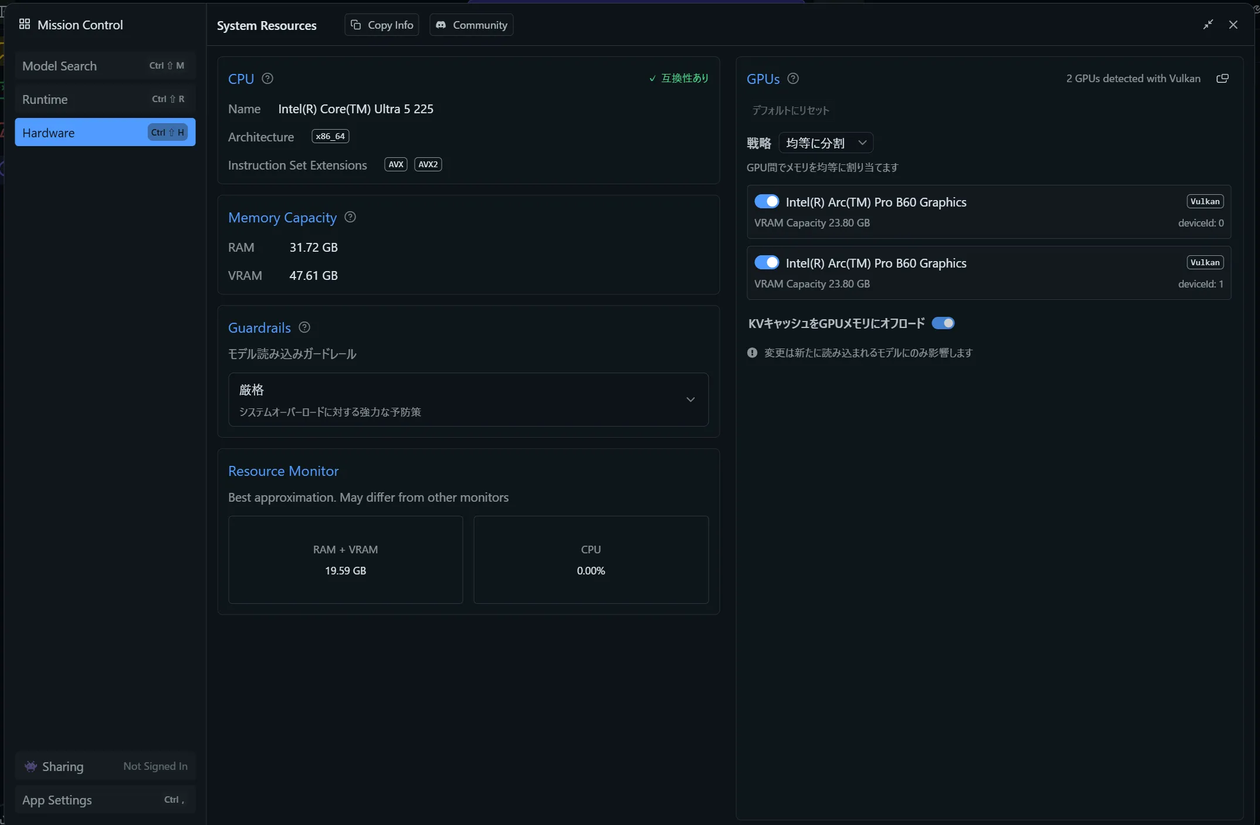This screenshot has height=825, width=1260.
Task: Open the Community Discord button
Action: click(471, 25)
